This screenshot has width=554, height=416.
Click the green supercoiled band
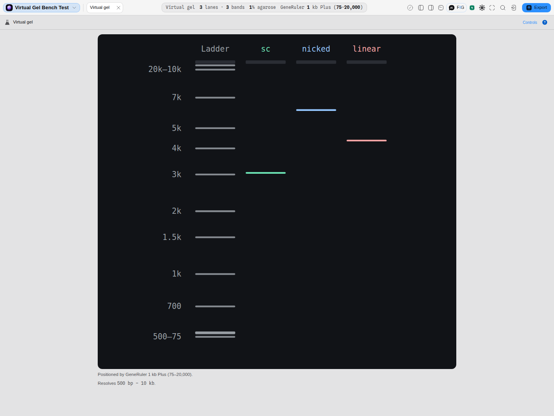click(265, 173)
